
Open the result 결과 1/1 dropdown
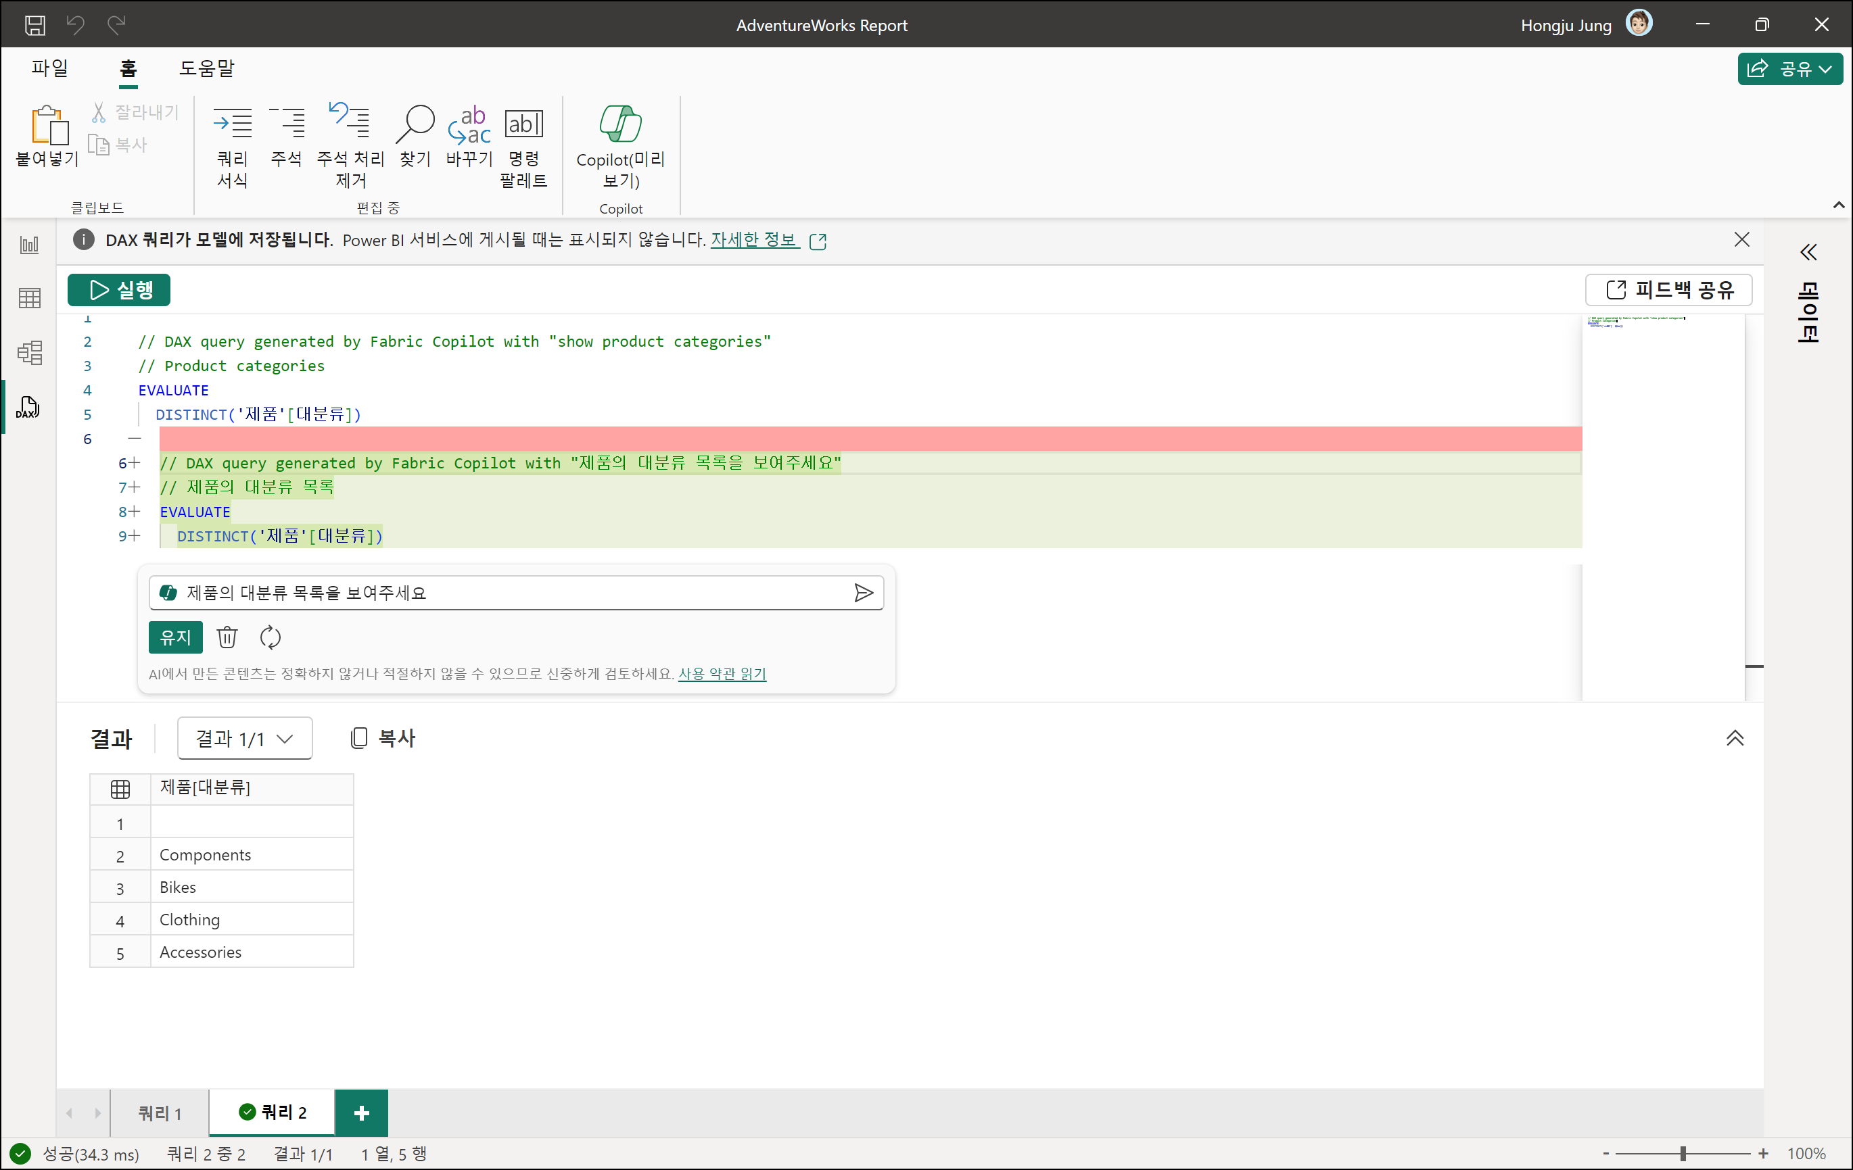(x=245, y=739)
